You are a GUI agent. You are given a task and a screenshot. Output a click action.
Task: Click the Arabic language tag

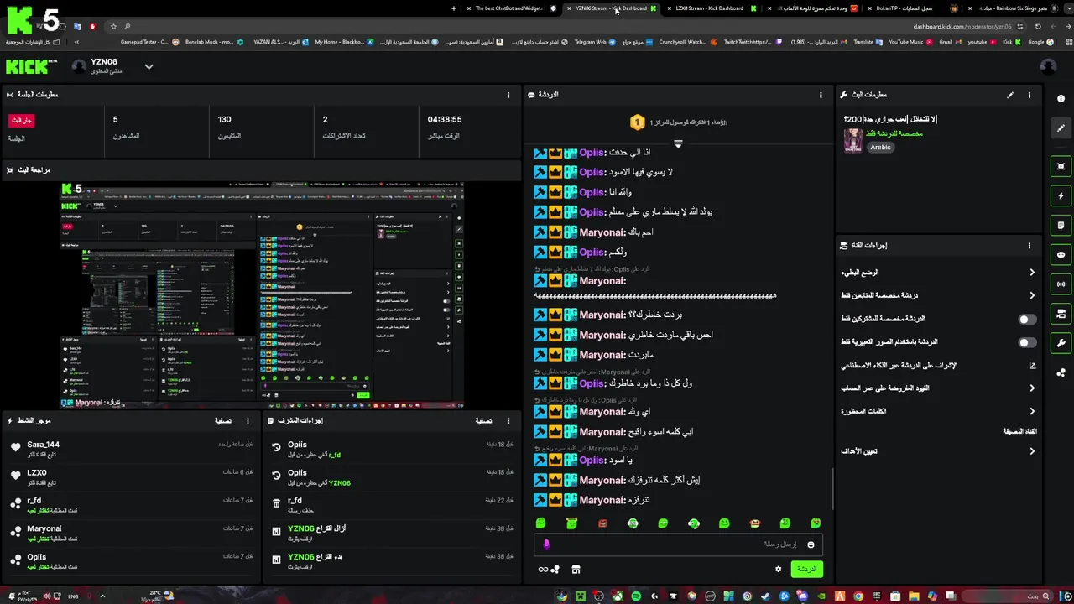point(880,147)
